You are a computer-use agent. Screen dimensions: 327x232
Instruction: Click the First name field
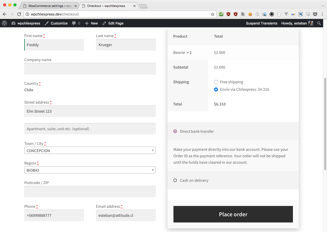[54, 45]
